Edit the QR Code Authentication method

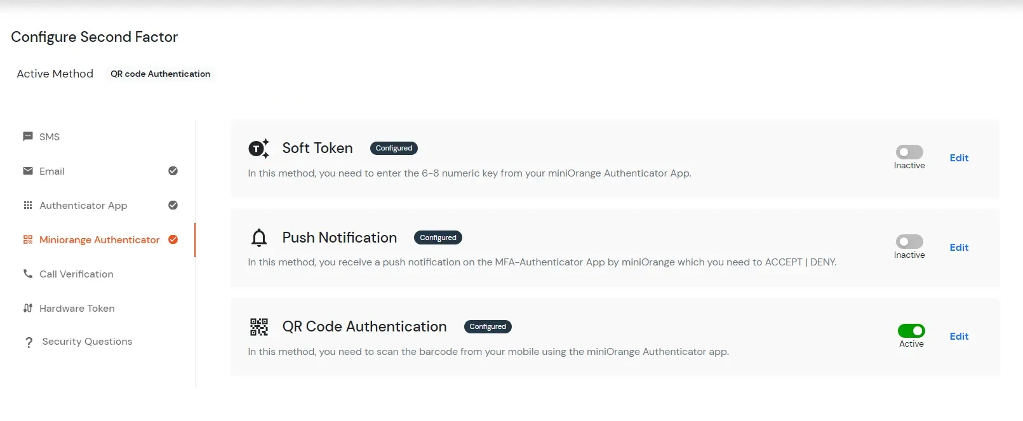(959, 337)
